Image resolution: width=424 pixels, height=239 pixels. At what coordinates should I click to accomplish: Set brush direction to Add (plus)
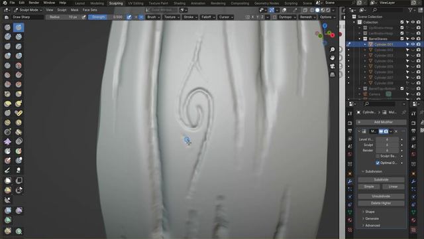tap(136, 17)
